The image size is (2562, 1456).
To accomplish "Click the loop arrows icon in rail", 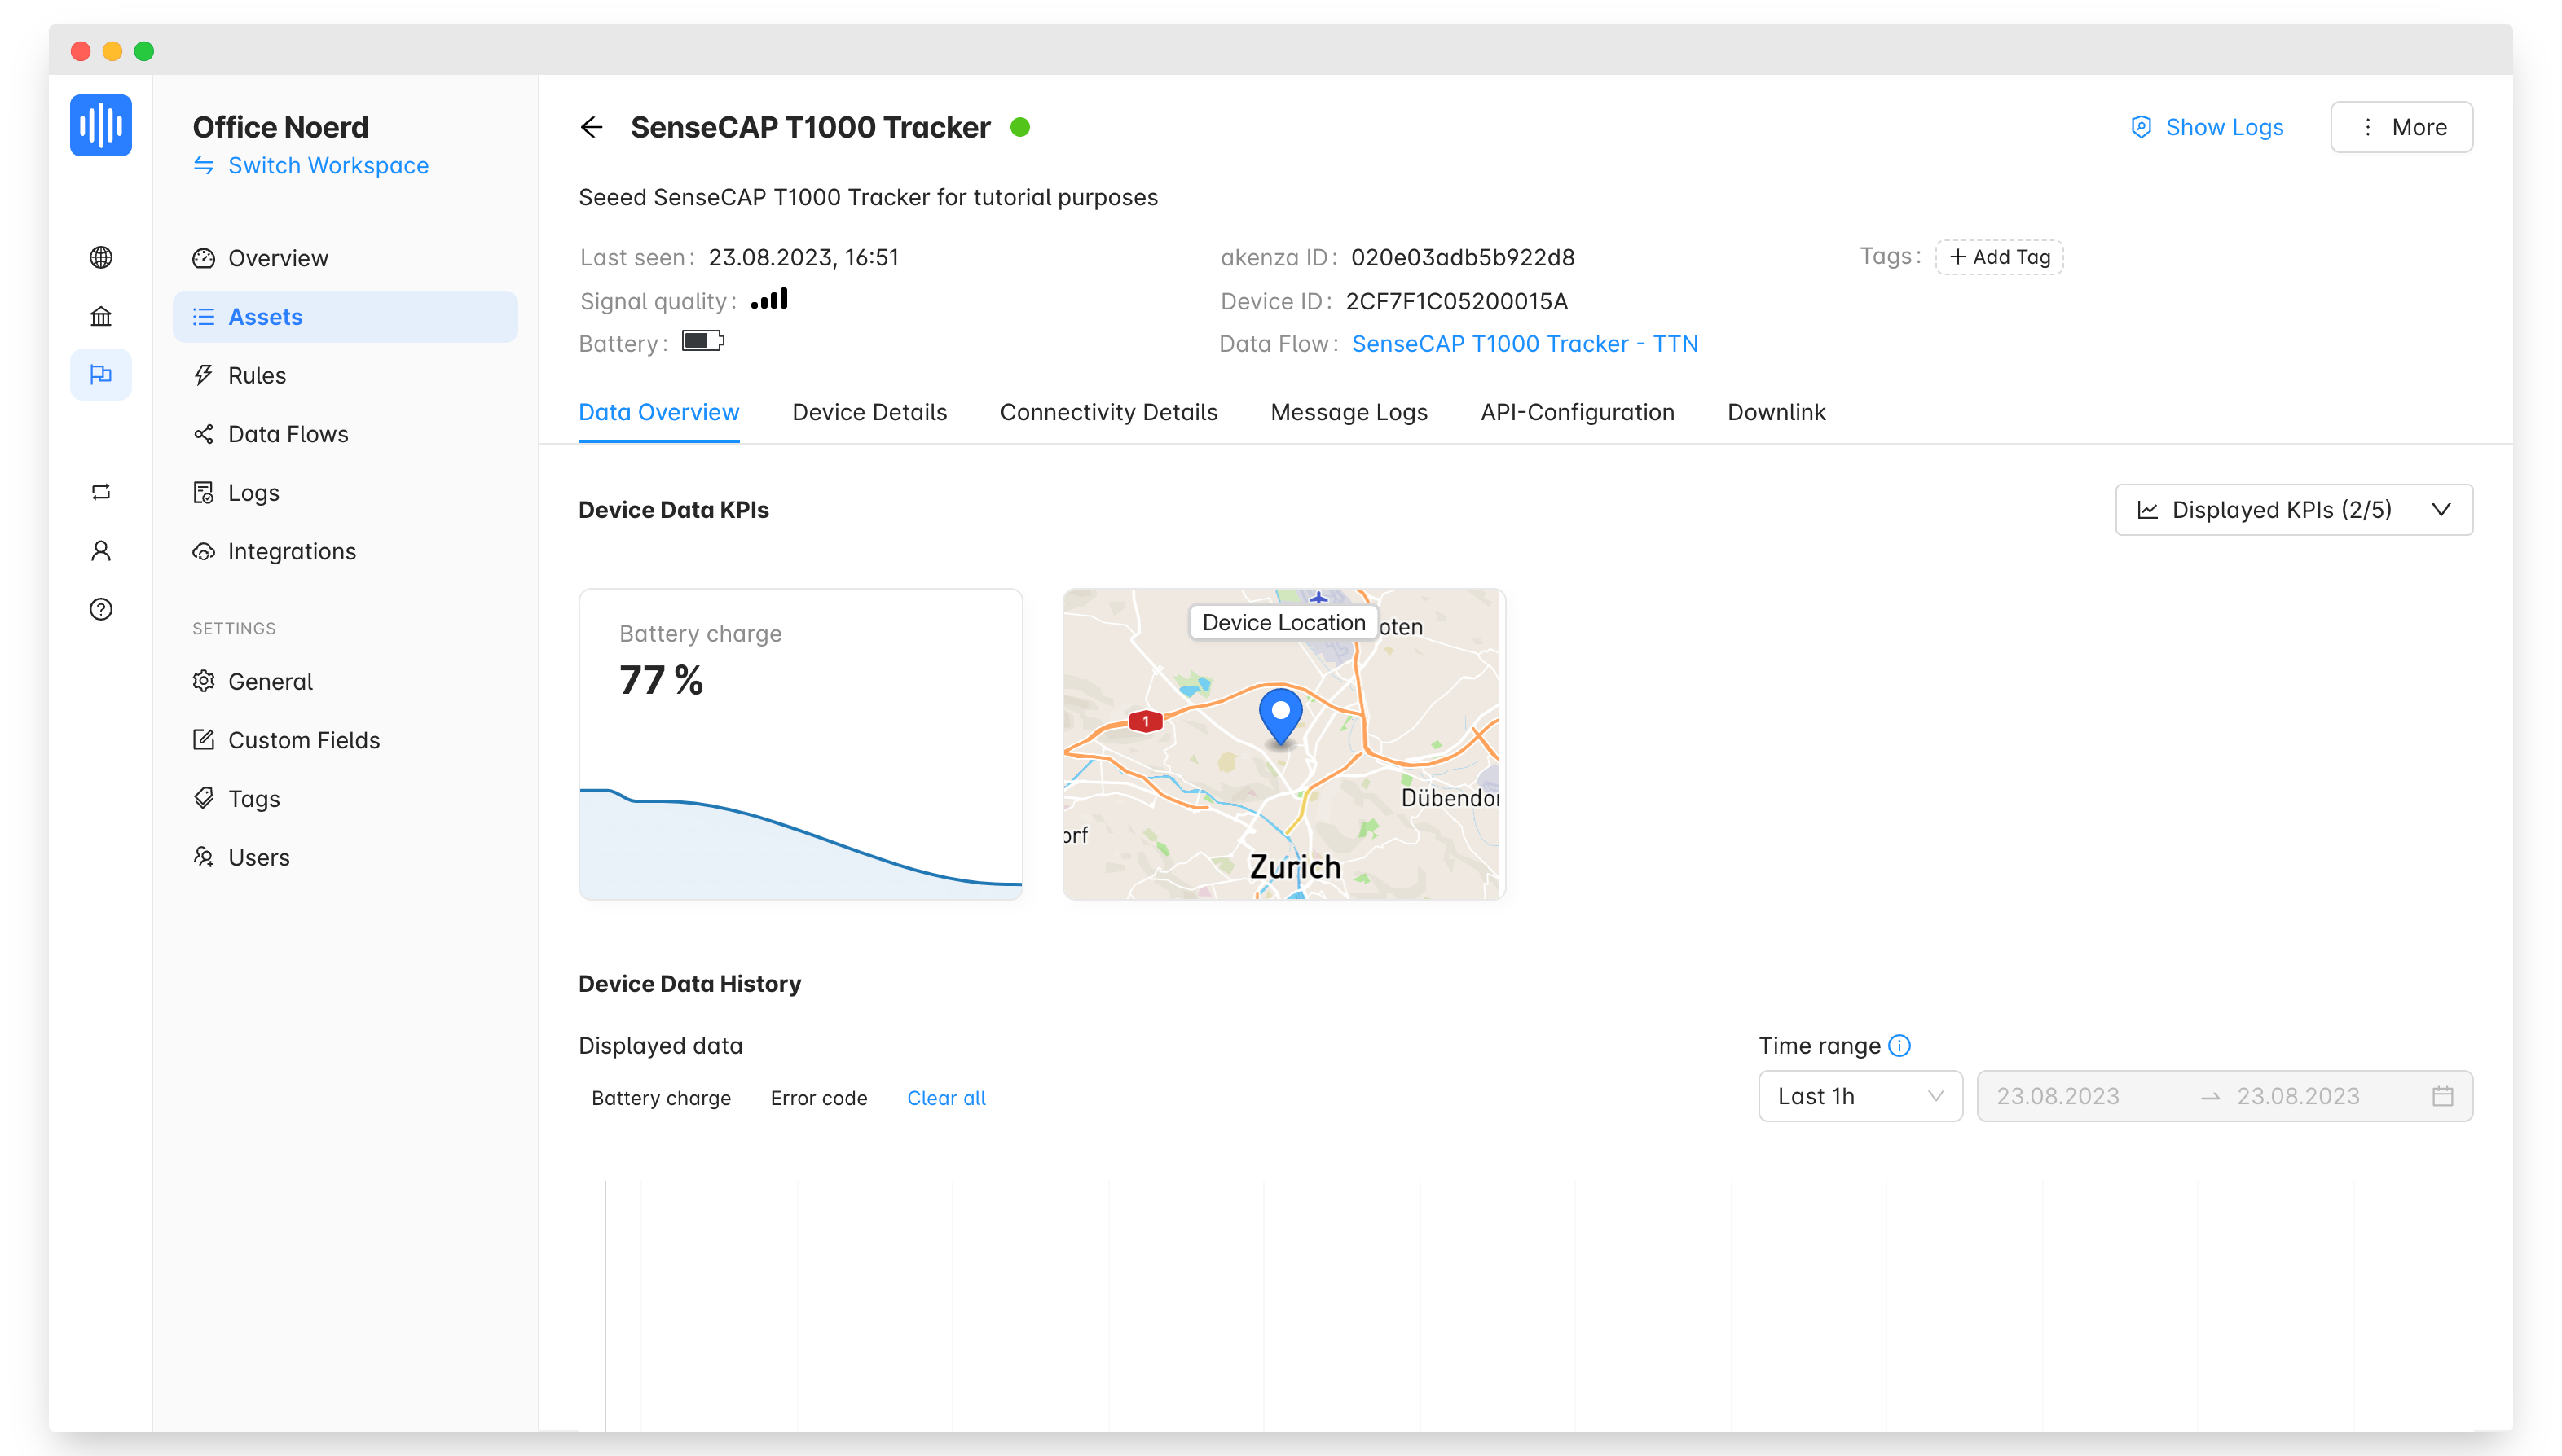I will (x=100, y=492).
